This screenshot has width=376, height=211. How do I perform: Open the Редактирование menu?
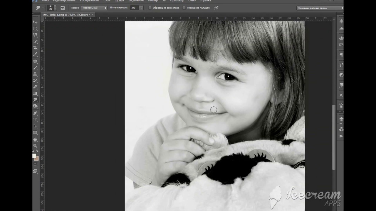click(x=64, y=1)
